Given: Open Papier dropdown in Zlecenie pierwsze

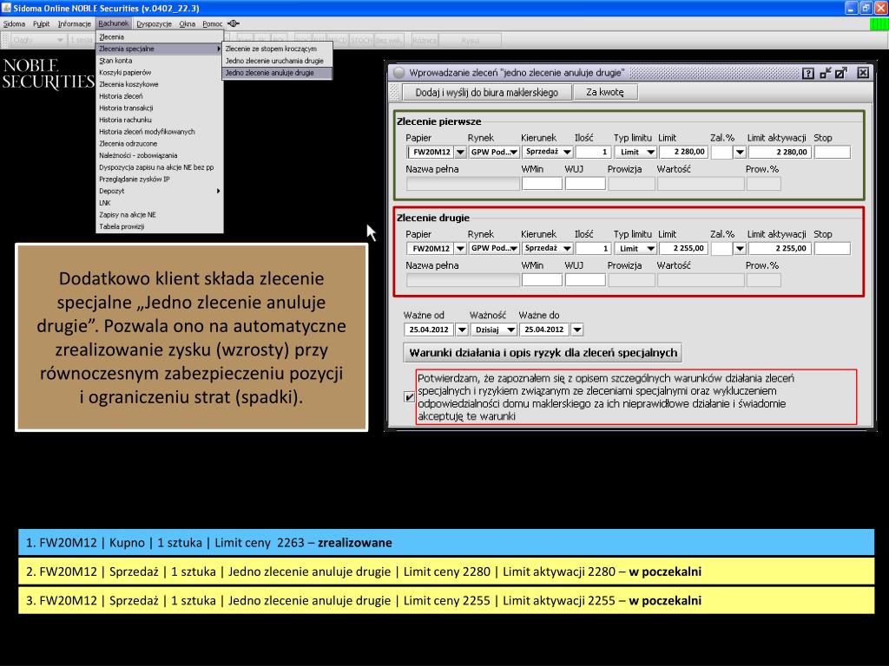Looking at the screenshot, I should pos(460,152).
